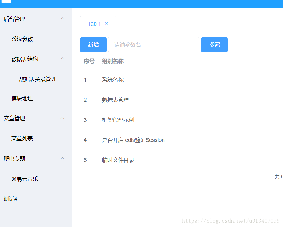Select the 系统名称 table row
The height and width of the screenshot is (227, 283).
pyautogui.click(x=181, y=80)
